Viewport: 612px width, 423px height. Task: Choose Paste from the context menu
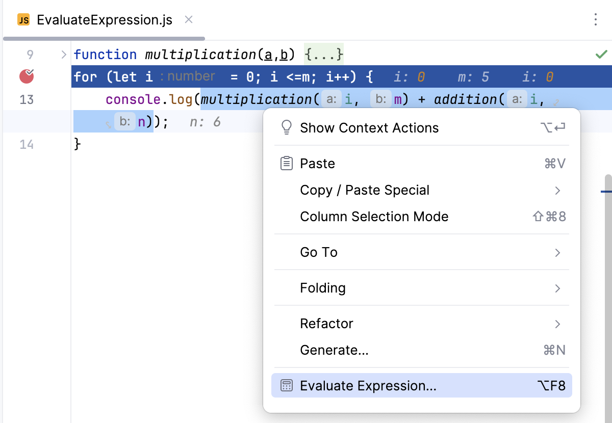pos(317,163)
